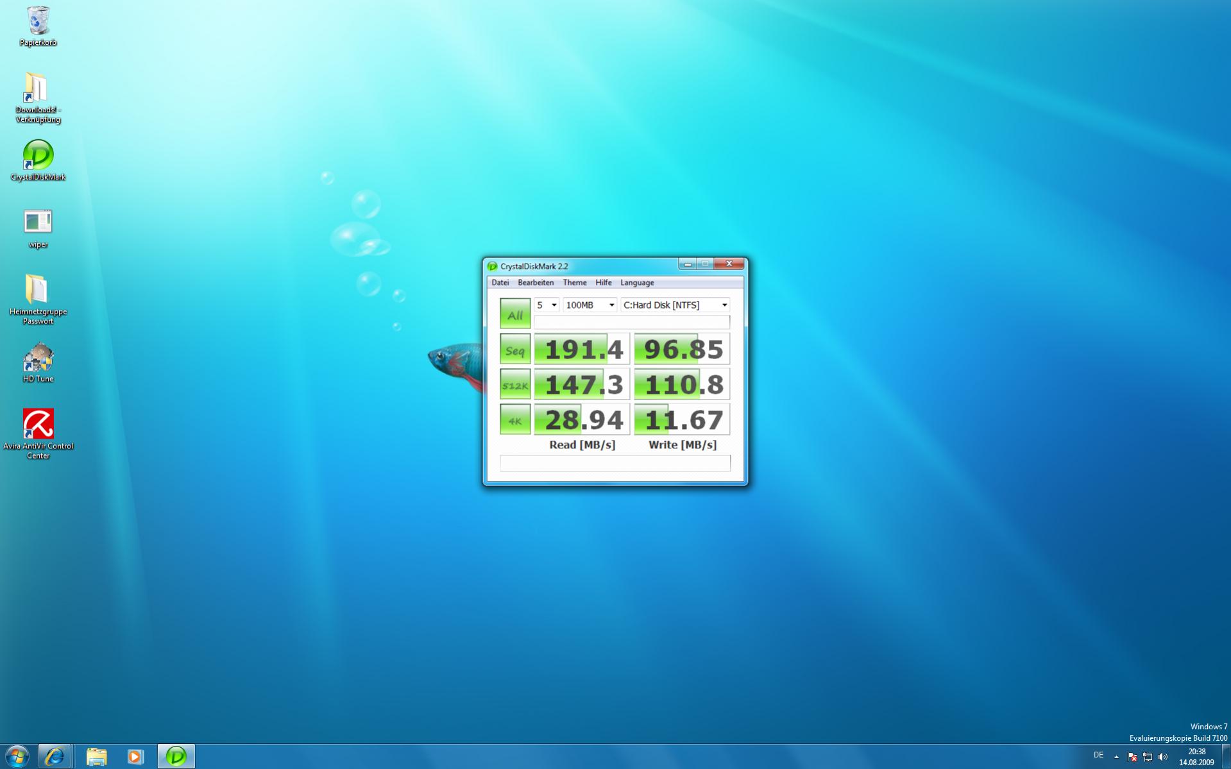
Task: Close the CrystalDiskMark window
Action: pos(729,264)
